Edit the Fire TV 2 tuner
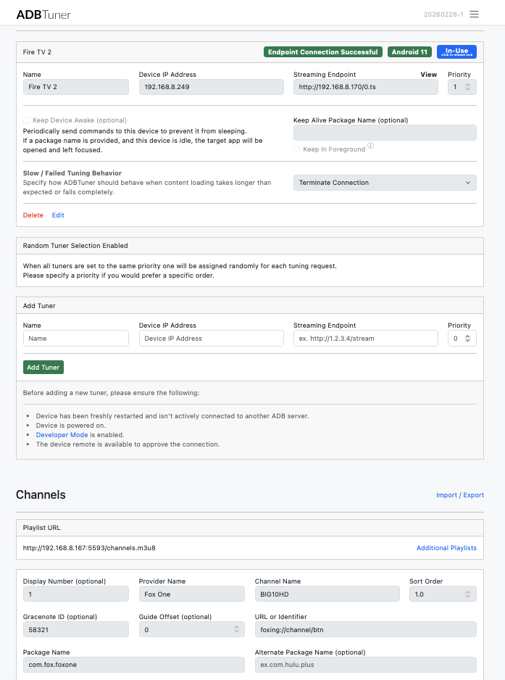 (58, 215)
